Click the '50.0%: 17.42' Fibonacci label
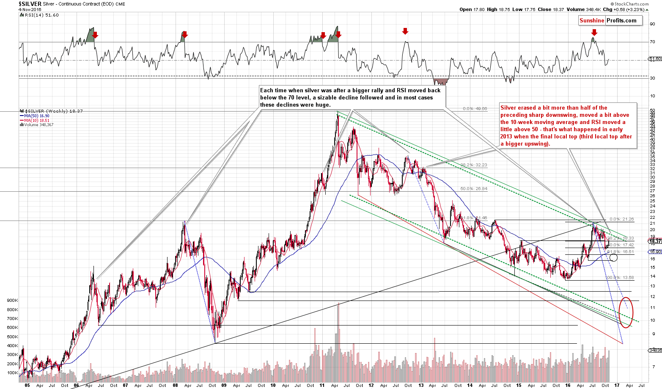 [621, 245]
